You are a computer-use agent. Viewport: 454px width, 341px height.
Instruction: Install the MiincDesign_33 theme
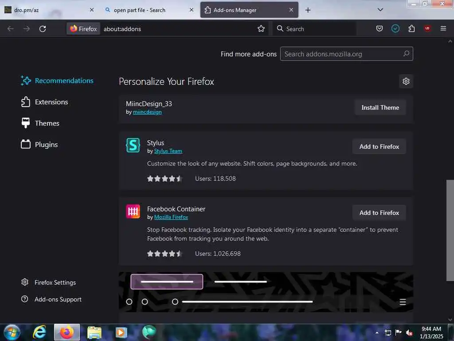pos(380,107)
